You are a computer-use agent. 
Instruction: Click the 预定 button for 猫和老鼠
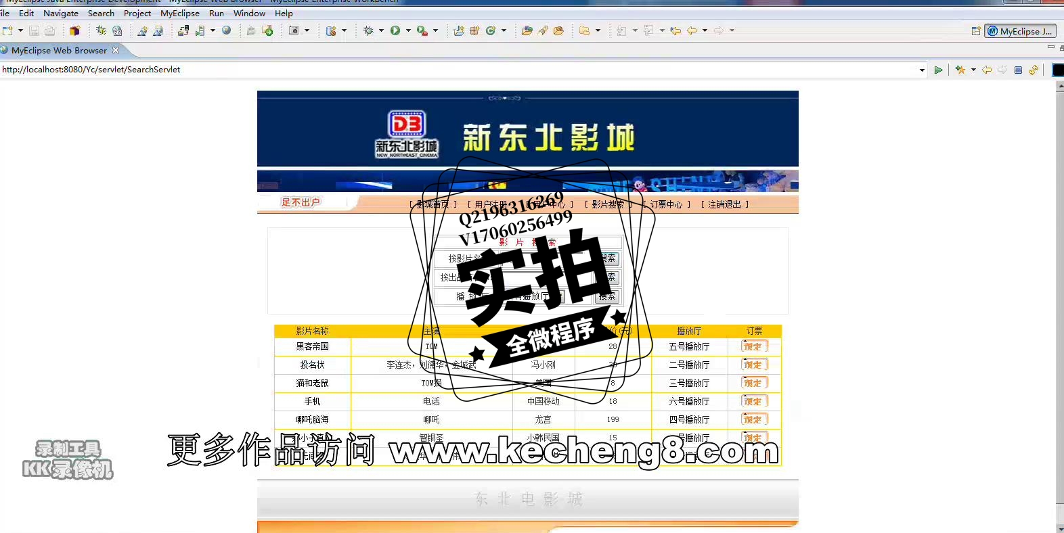[754, 383]
